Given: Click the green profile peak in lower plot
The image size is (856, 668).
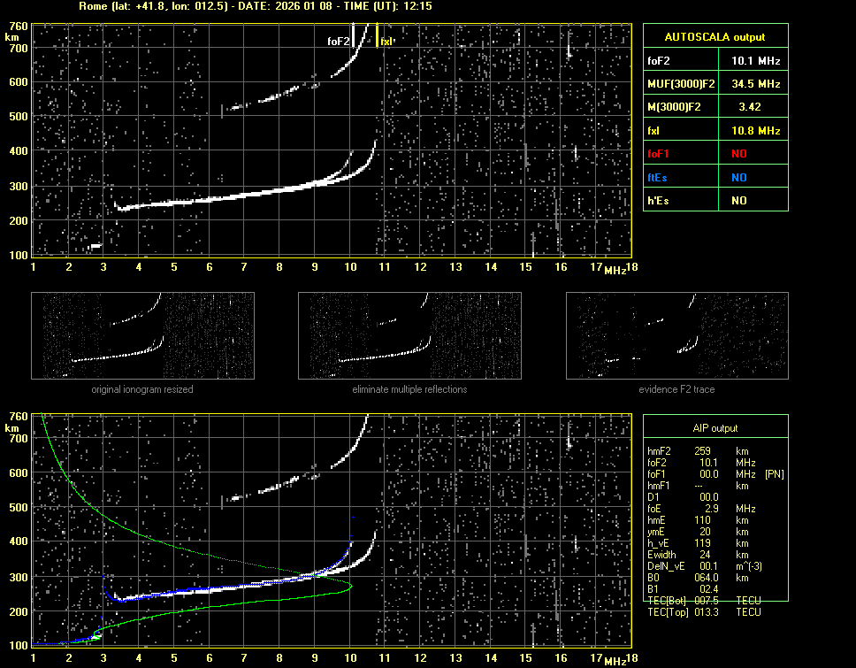Looking at the screenshot, I should pyautogui.click(x=350, y=586).
